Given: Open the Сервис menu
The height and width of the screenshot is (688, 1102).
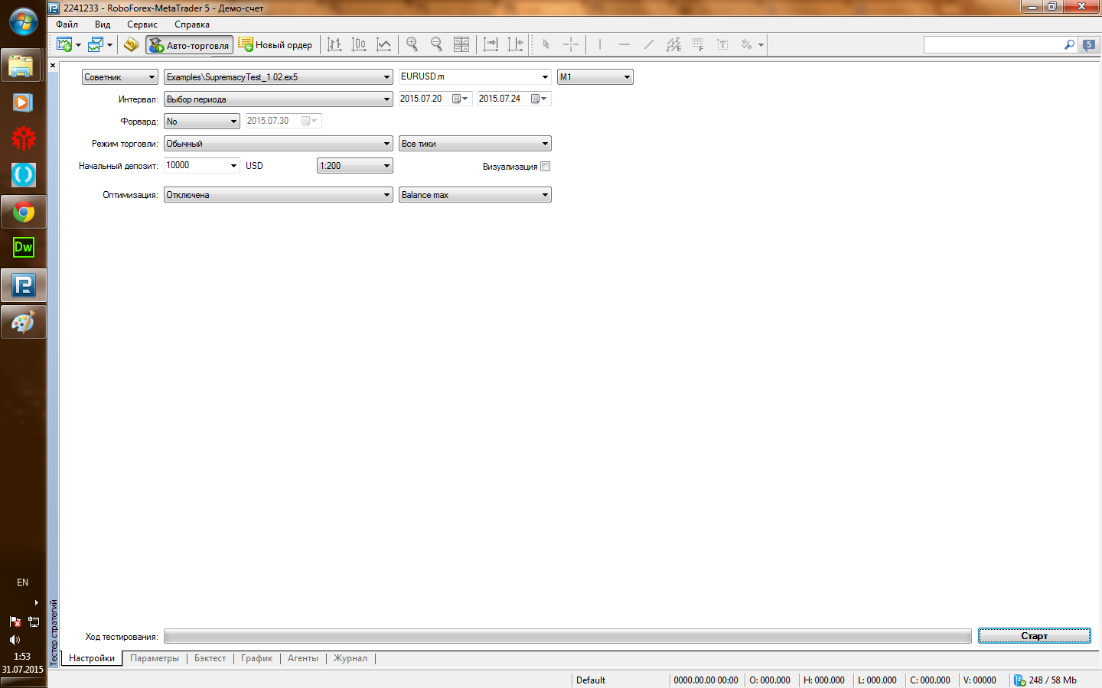Looking at the screenshot, I should pyautogui.click(x=142, y=24).
